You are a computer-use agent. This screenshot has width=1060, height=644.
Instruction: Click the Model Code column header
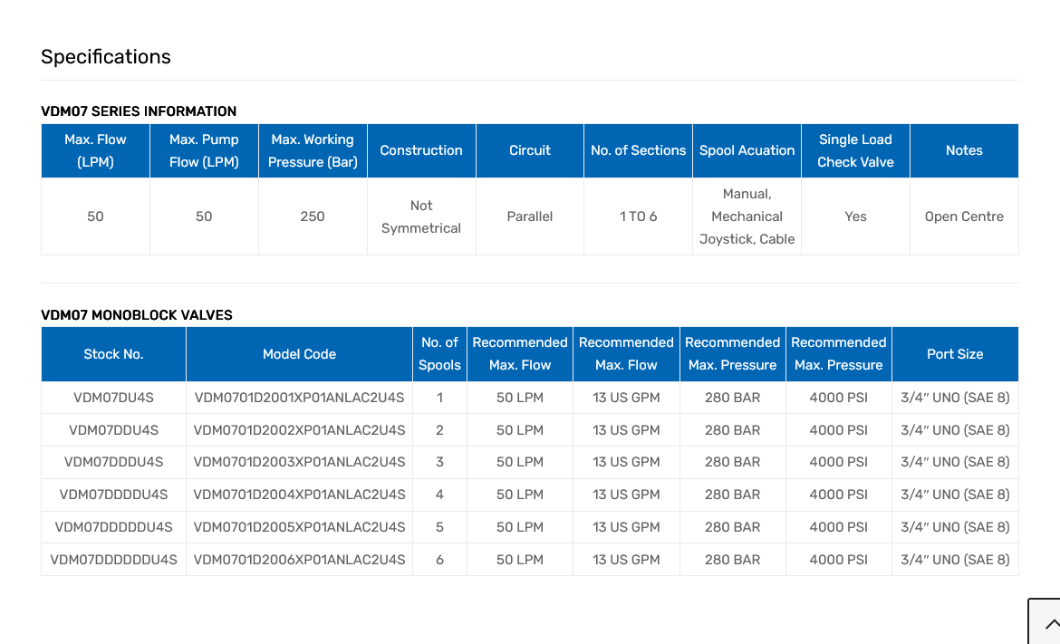tap(299, 354)
